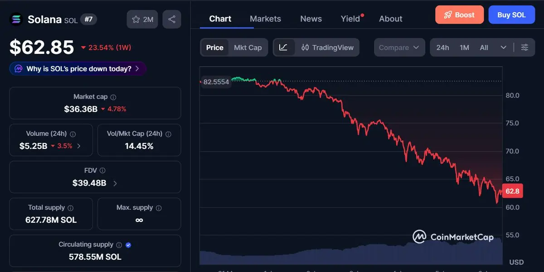The height and width of the screenshot is (272, 544).
Task: Click the 627.78M SOL total supply value
Action: (51, 220)
